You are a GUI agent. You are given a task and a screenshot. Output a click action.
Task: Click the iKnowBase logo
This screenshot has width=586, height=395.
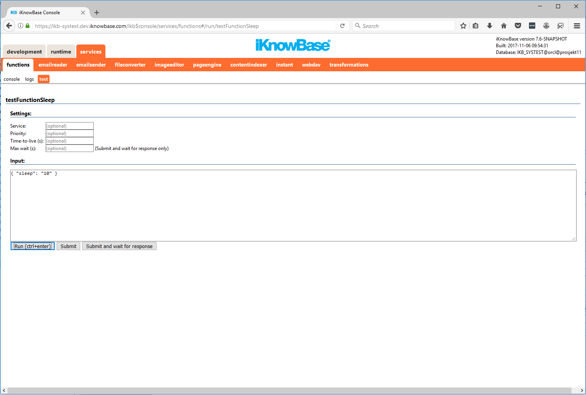click(293, 45)
